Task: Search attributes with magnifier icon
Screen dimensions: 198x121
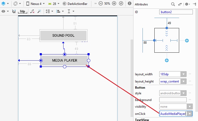Action: pyautogui.click(x=173, y=4)
